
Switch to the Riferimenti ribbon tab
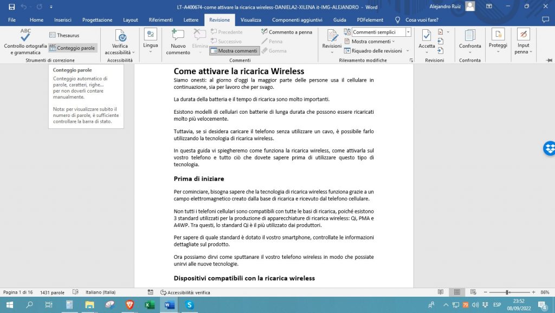[160, 19]
